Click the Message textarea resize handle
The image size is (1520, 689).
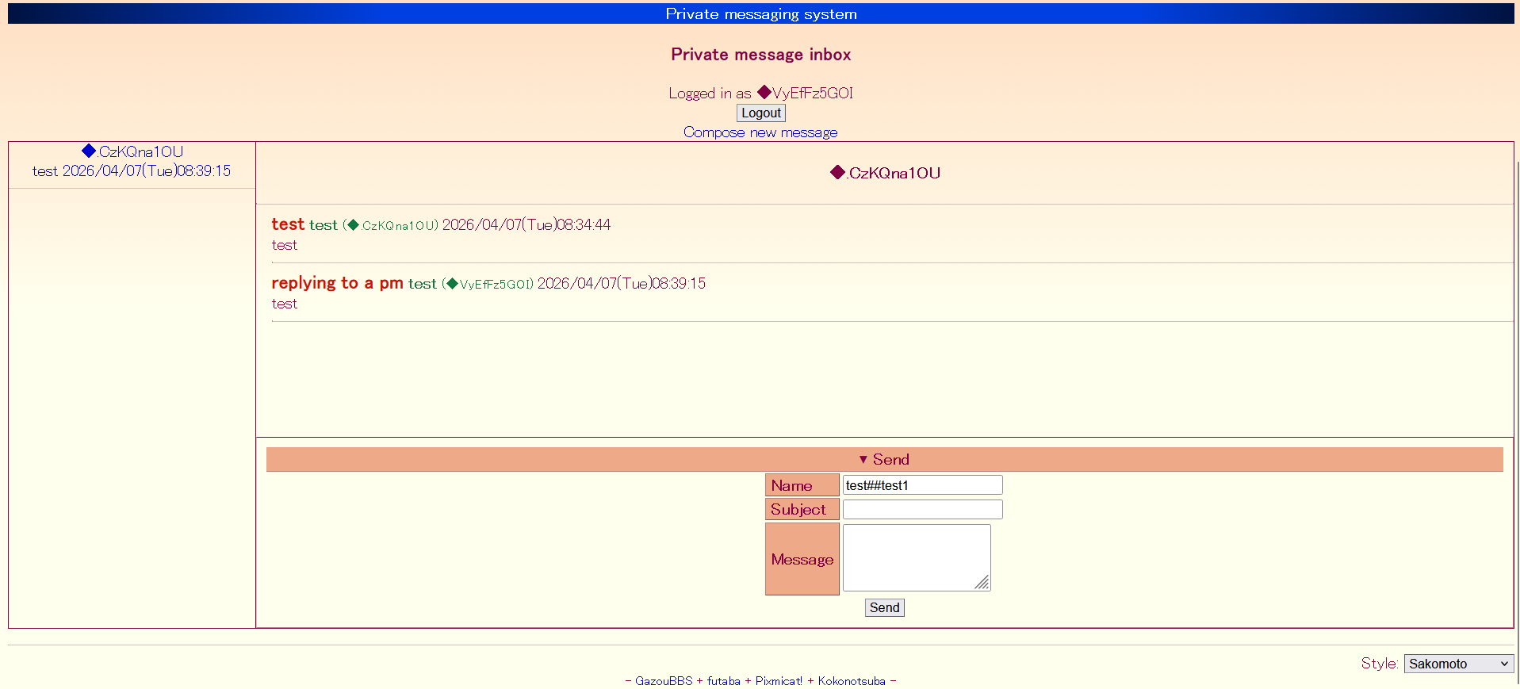pos(982,583)
